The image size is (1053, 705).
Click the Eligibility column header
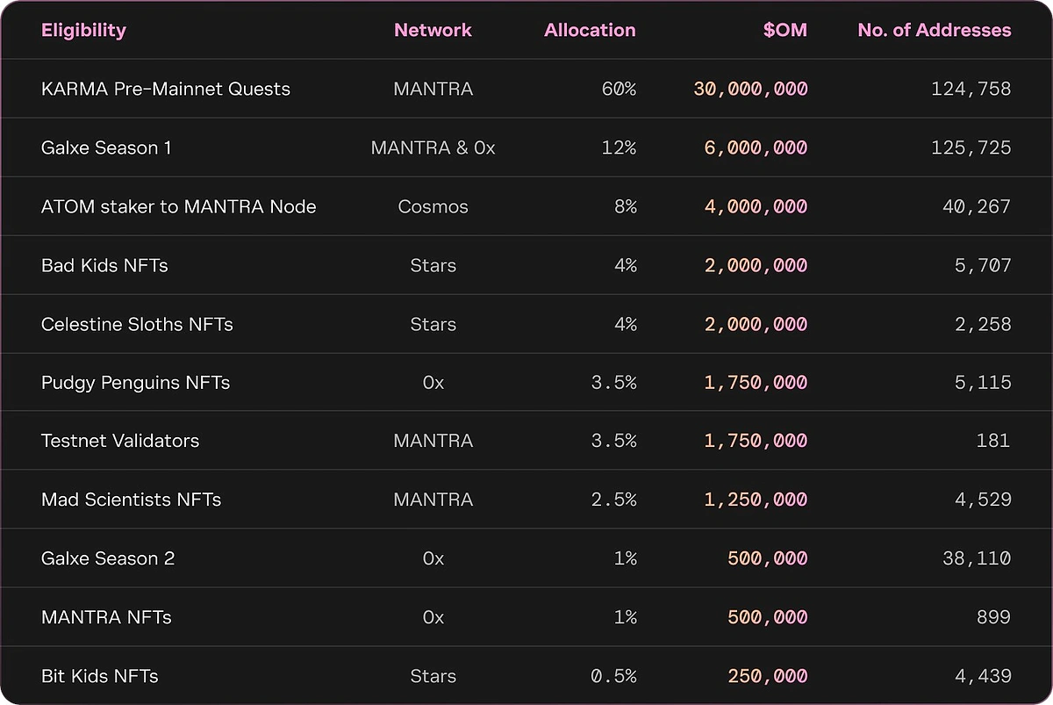tap(83, 30)
